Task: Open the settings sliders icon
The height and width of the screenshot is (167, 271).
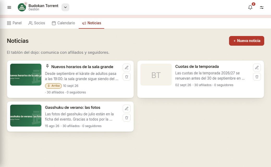Action: (262, 8)
